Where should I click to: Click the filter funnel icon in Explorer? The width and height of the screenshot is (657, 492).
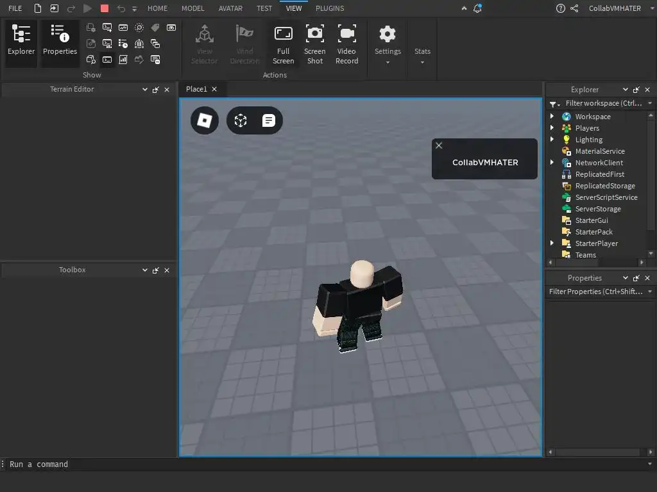click(554, 104)
